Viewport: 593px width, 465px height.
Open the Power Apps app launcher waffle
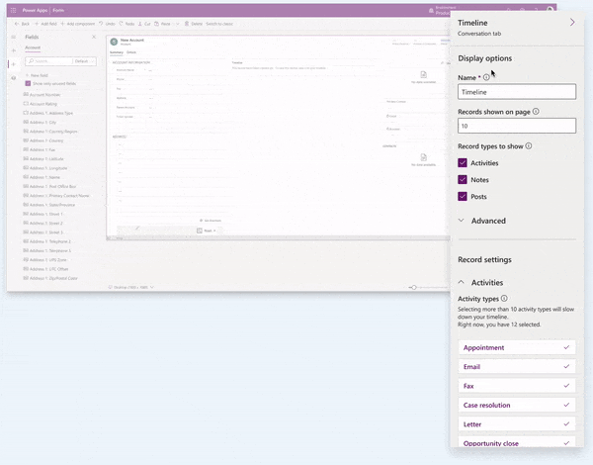(x=13, y=10)
